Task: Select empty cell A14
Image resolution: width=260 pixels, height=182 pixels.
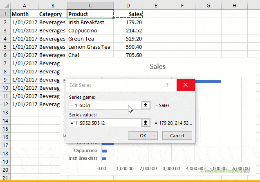Action: pyautogui.click(x=25, y=121)
